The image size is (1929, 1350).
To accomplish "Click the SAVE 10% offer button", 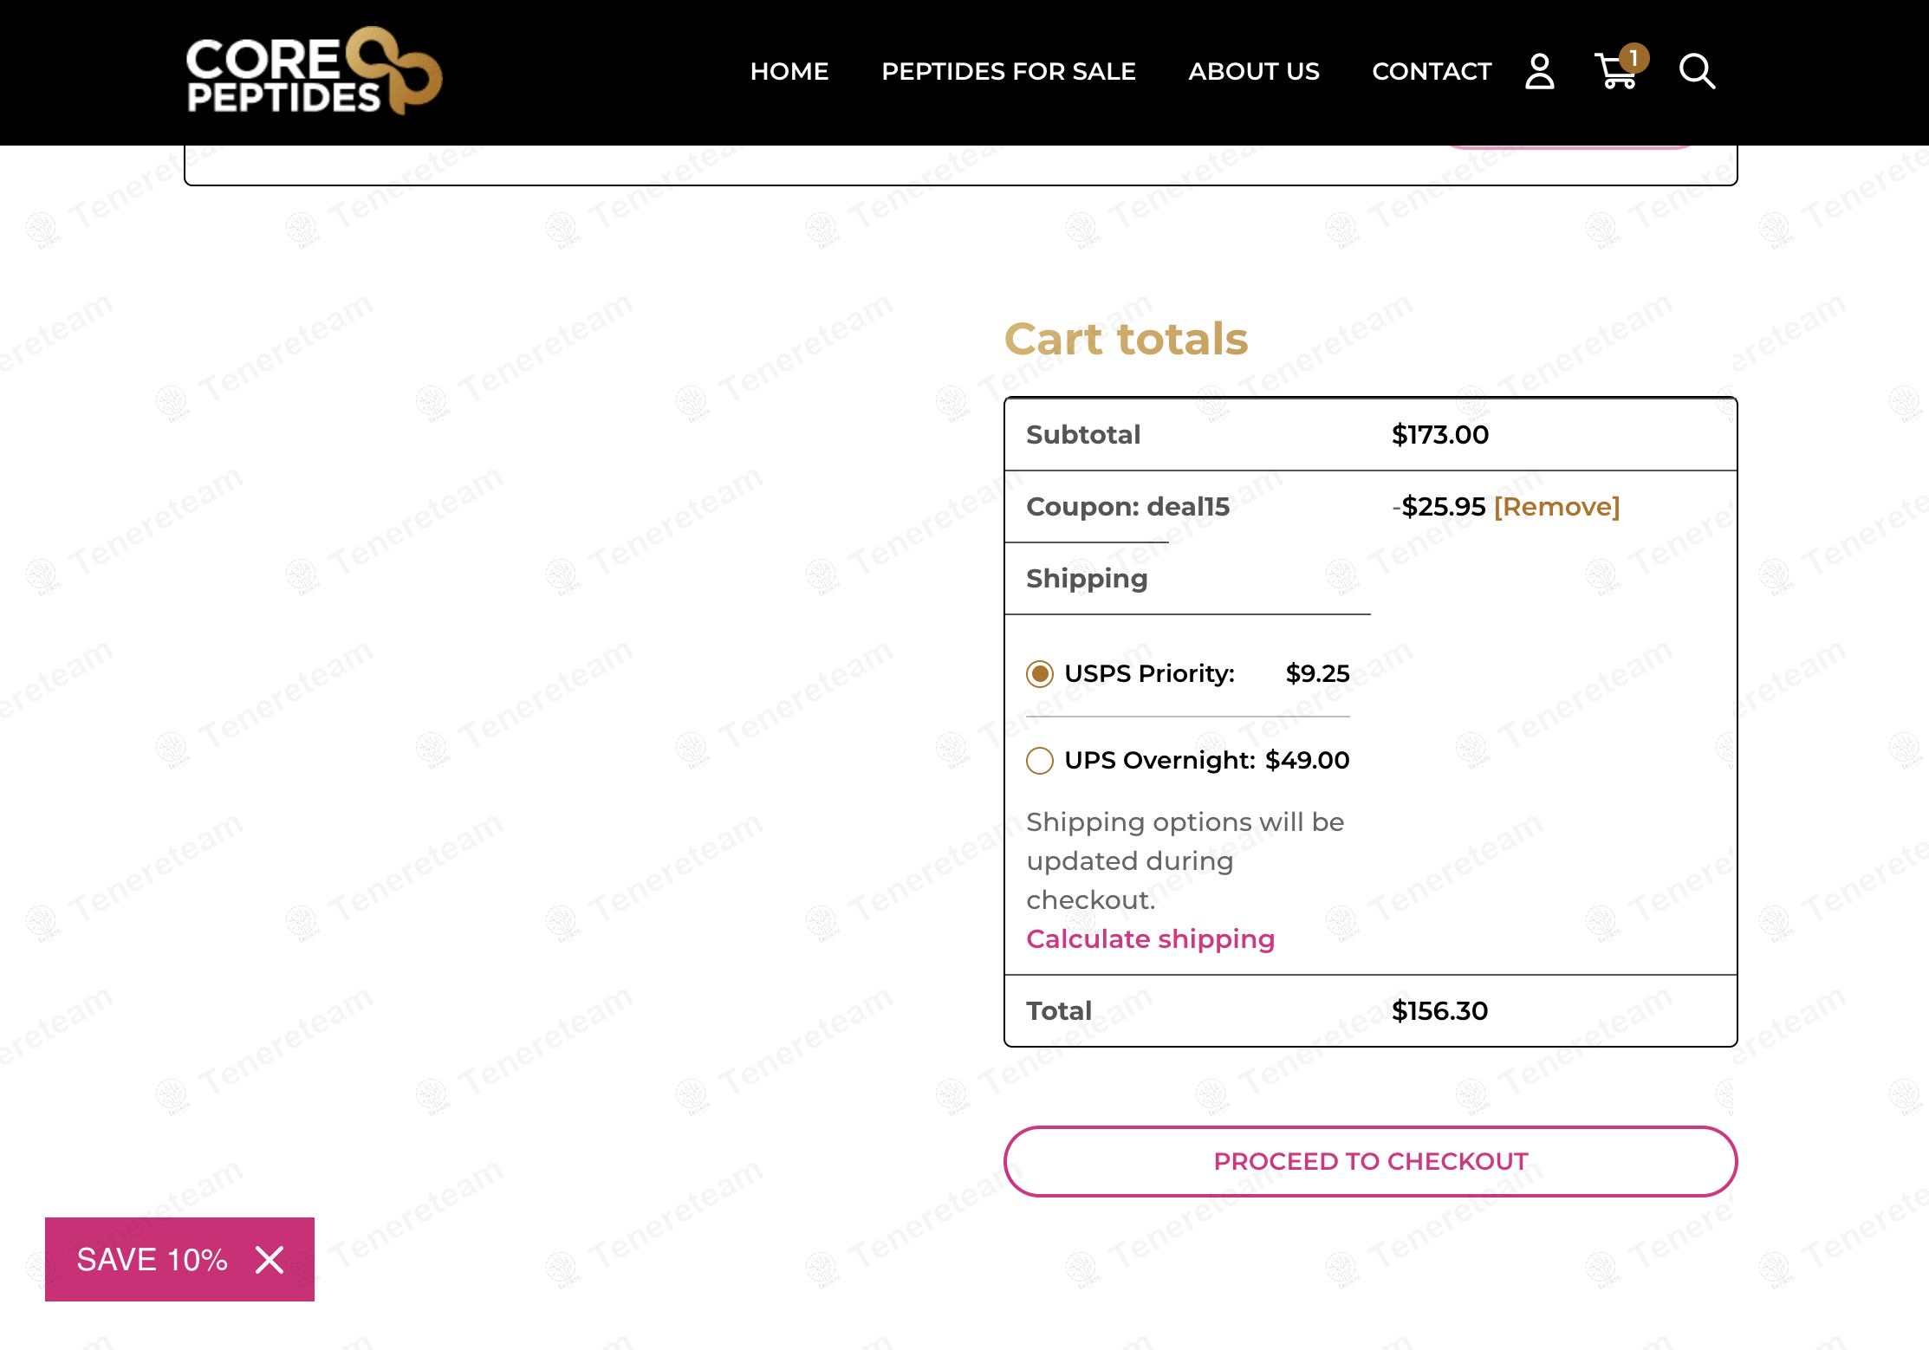I will tap(152, 1259).
